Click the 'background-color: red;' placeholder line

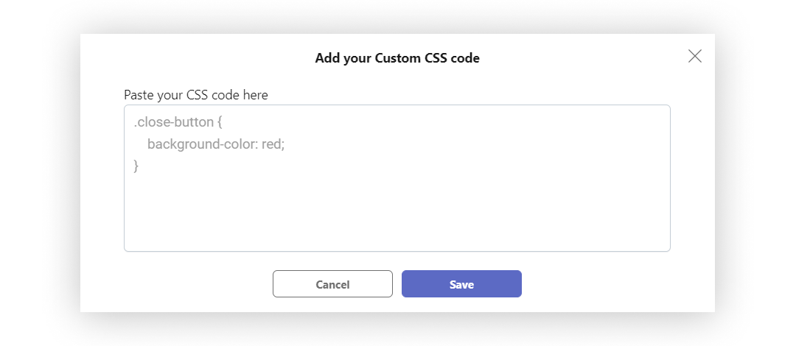click(216, 144)
